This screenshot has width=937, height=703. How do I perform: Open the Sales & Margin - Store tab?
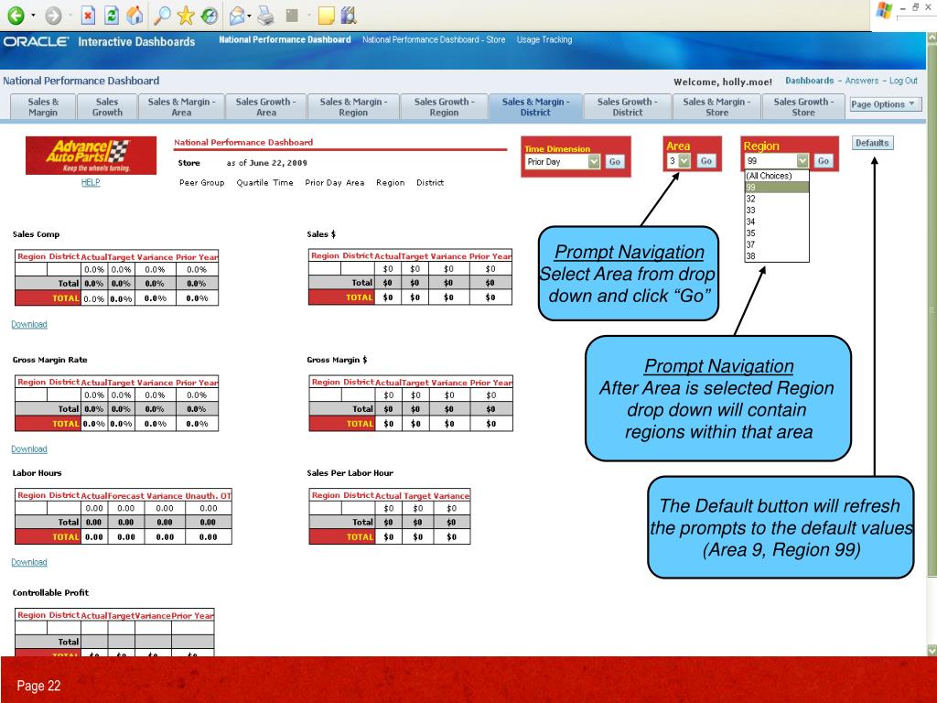pos(716,106)
